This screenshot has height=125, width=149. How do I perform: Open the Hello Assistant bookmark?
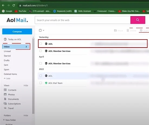pyautogui.click(x=83, y=11)
